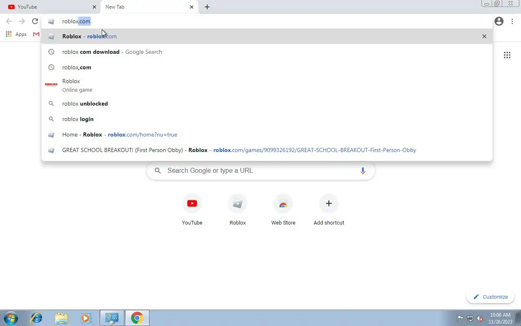Screen dimensions: 521x326
Task: Select the roblox,com history suggestion
Action: click(x=267, y=67)
